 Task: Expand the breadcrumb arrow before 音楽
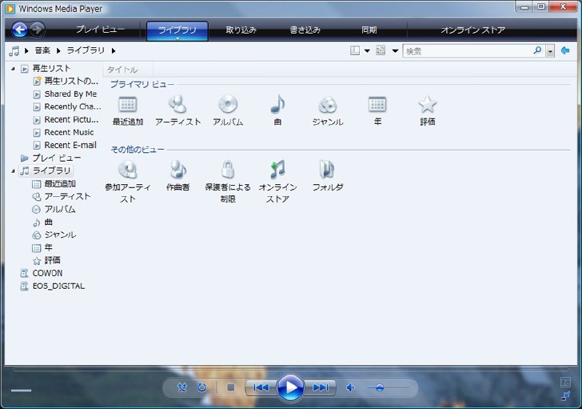tap(26, 50)
